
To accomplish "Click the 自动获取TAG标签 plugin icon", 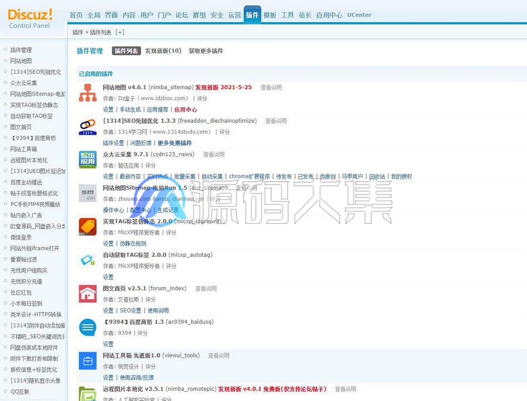I will 88,260.
